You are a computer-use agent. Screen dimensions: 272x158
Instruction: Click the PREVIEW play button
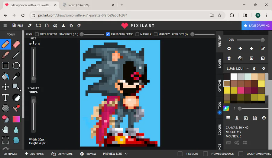(x=88, y=154)
